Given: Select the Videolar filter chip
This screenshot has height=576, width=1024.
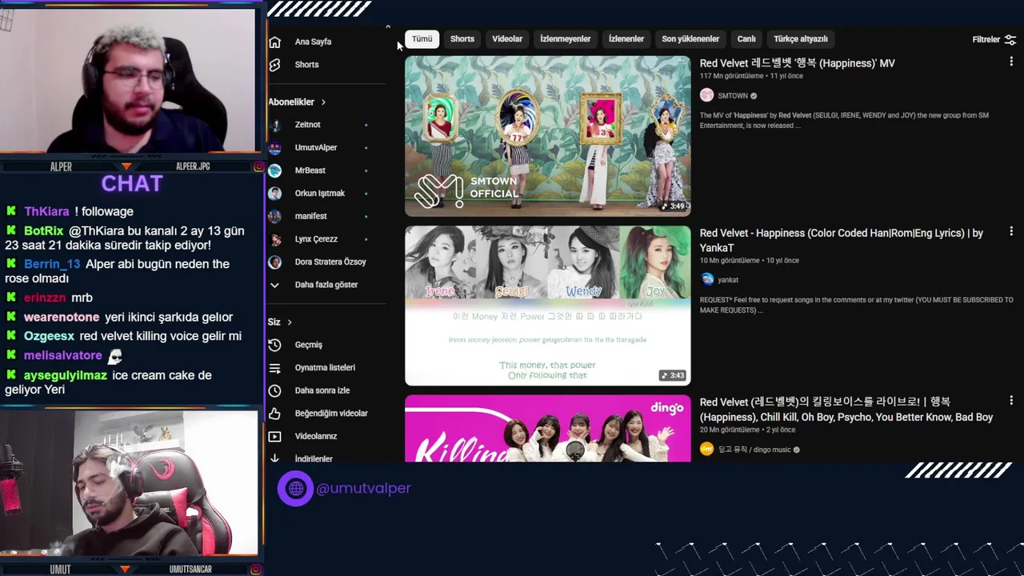Looking at the screenshot, I should coord(507,39).
